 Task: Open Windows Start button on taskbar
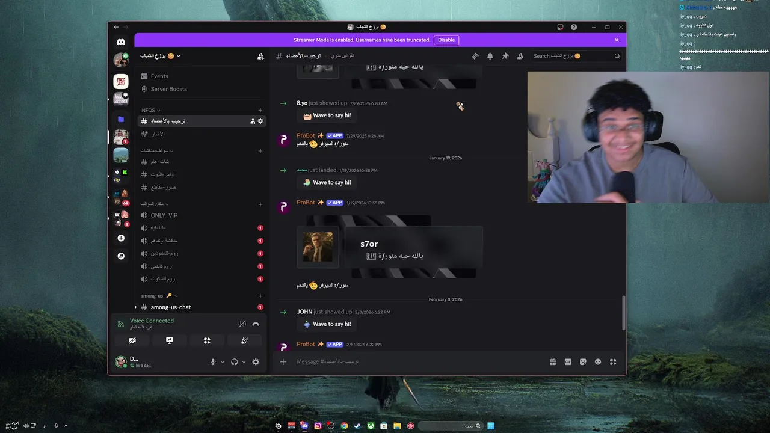point(491,426)
